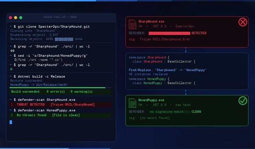Click the sed 's/Sharphound/HonedPuppy/g' command
The image size is (255, 149).
tap(53, 56)
